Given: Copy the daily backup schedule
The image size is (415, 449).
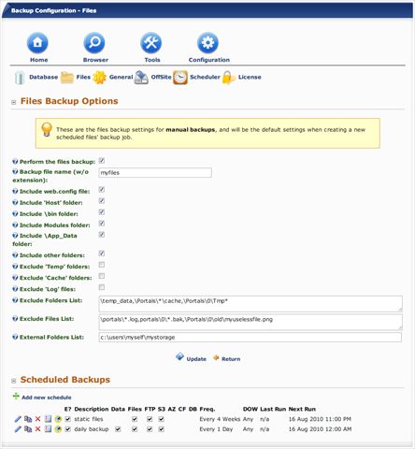Looking at the screenshot, I should 28,429.
